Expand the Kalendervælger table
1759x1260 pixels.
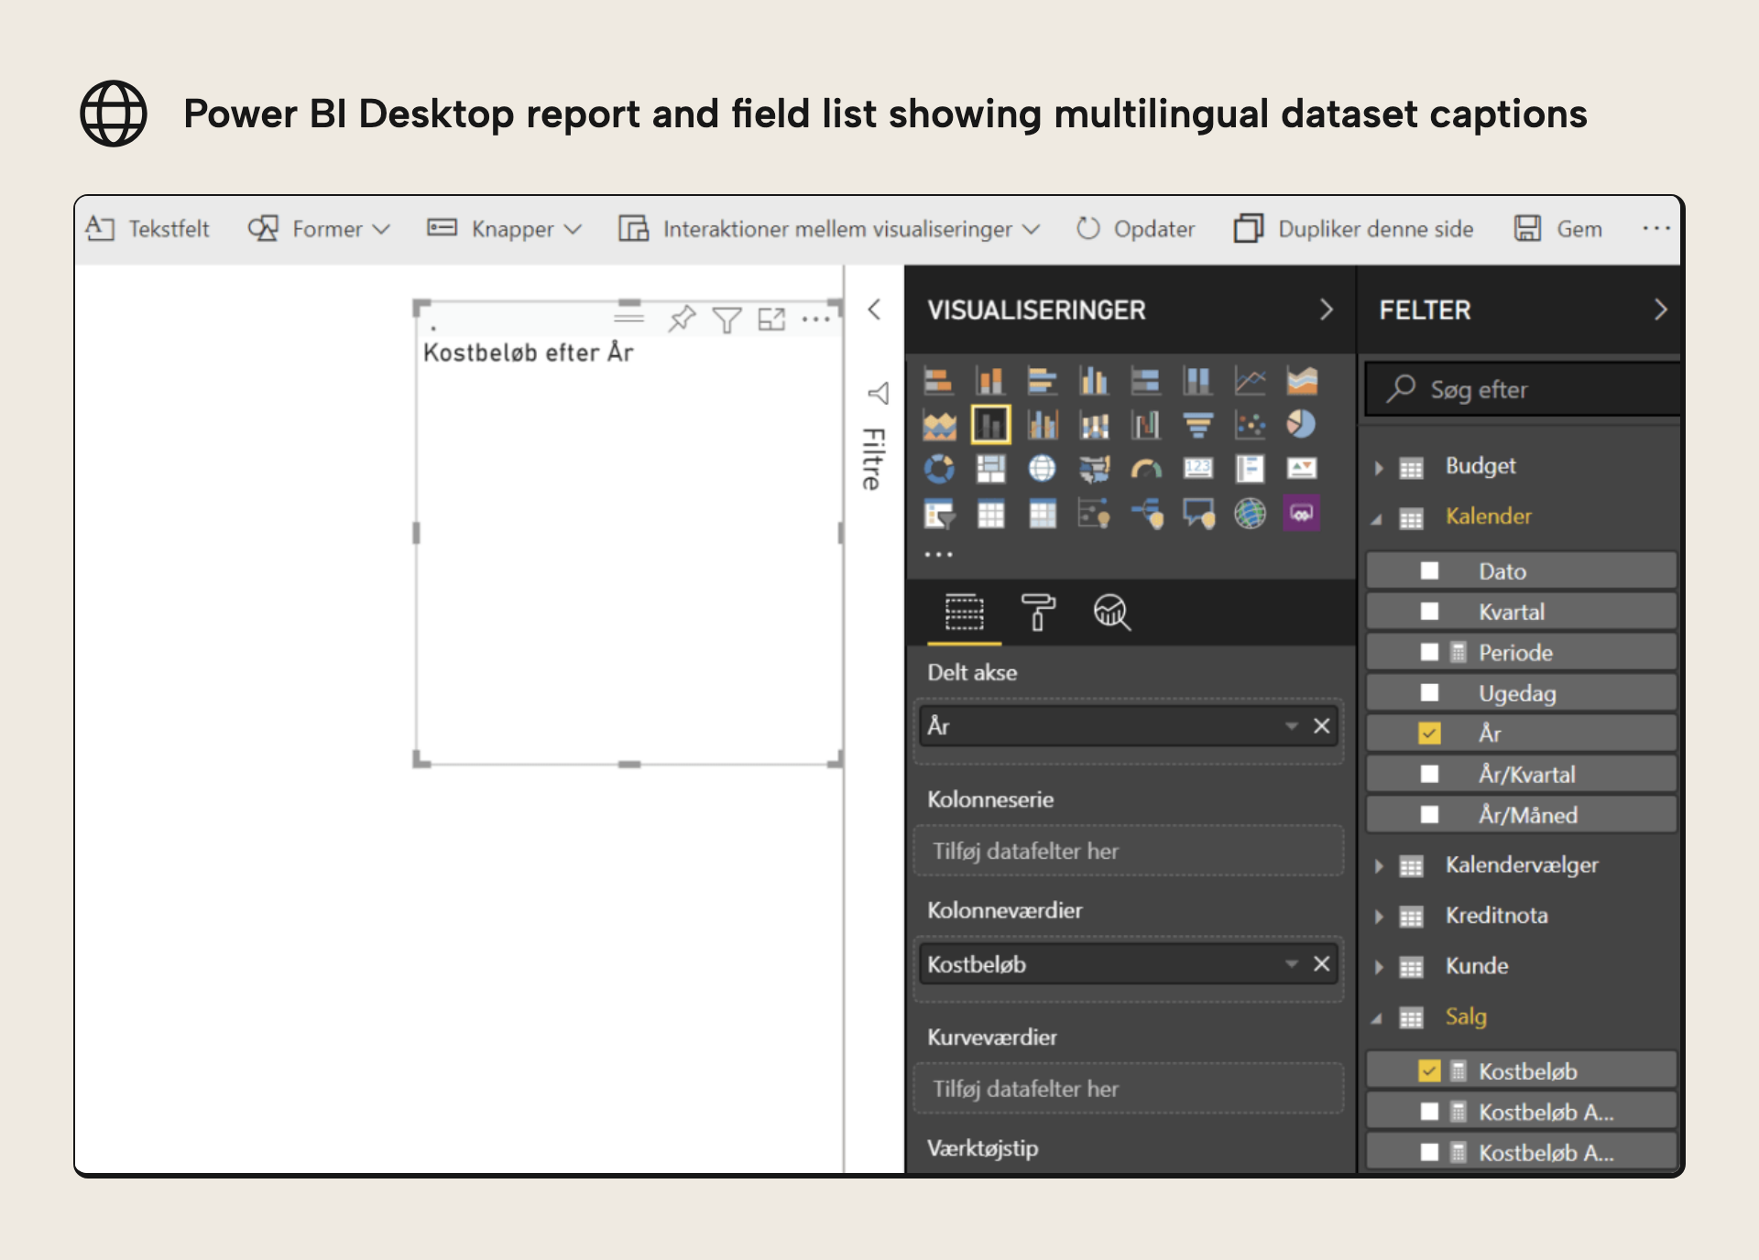tap(1379, 866)
